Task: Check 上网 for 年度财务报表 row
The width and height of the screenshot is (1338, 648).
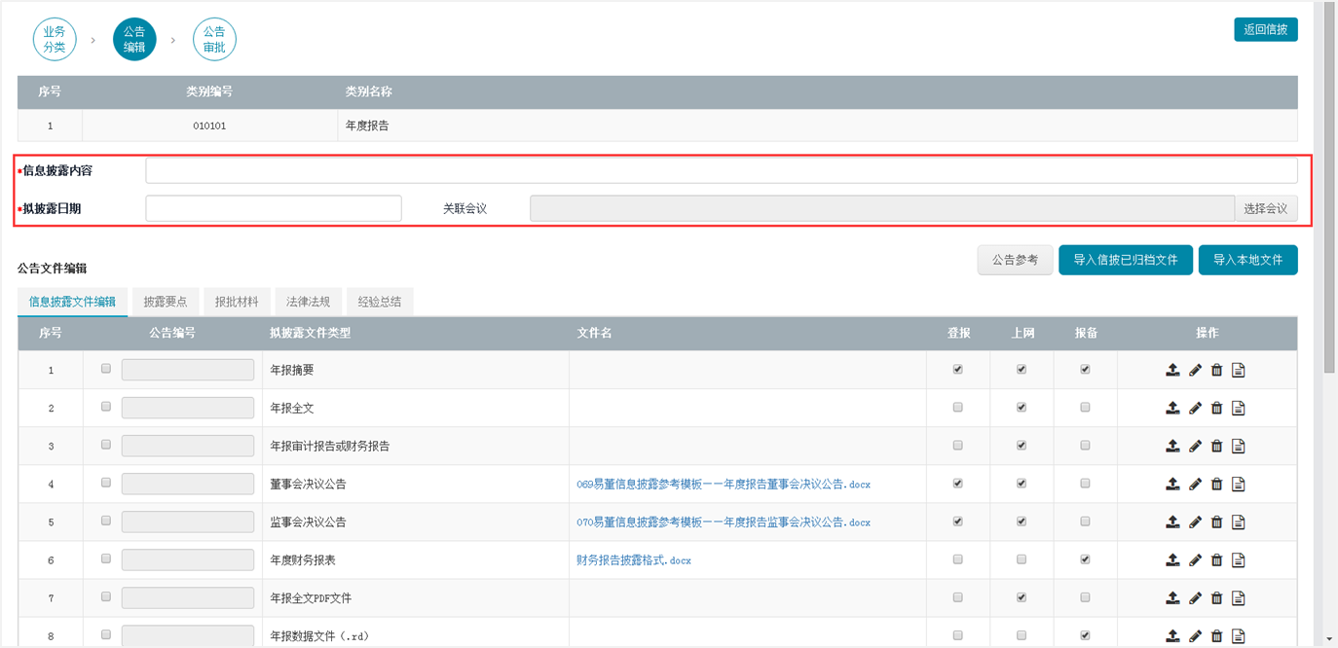Action: click(x=1022, y=558)
